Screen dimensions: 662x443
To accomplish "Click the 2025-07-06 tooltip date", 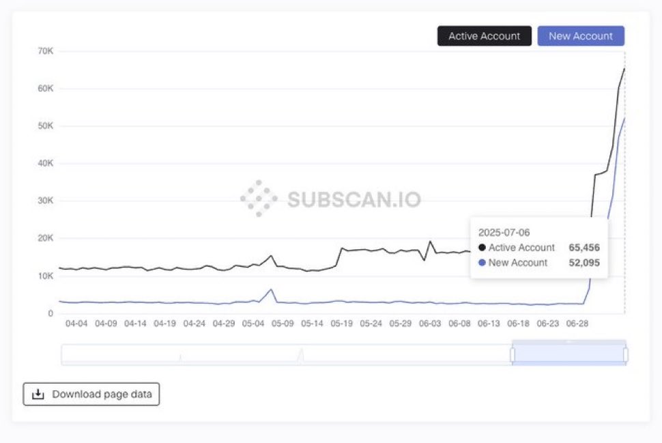I will (504, 232).
